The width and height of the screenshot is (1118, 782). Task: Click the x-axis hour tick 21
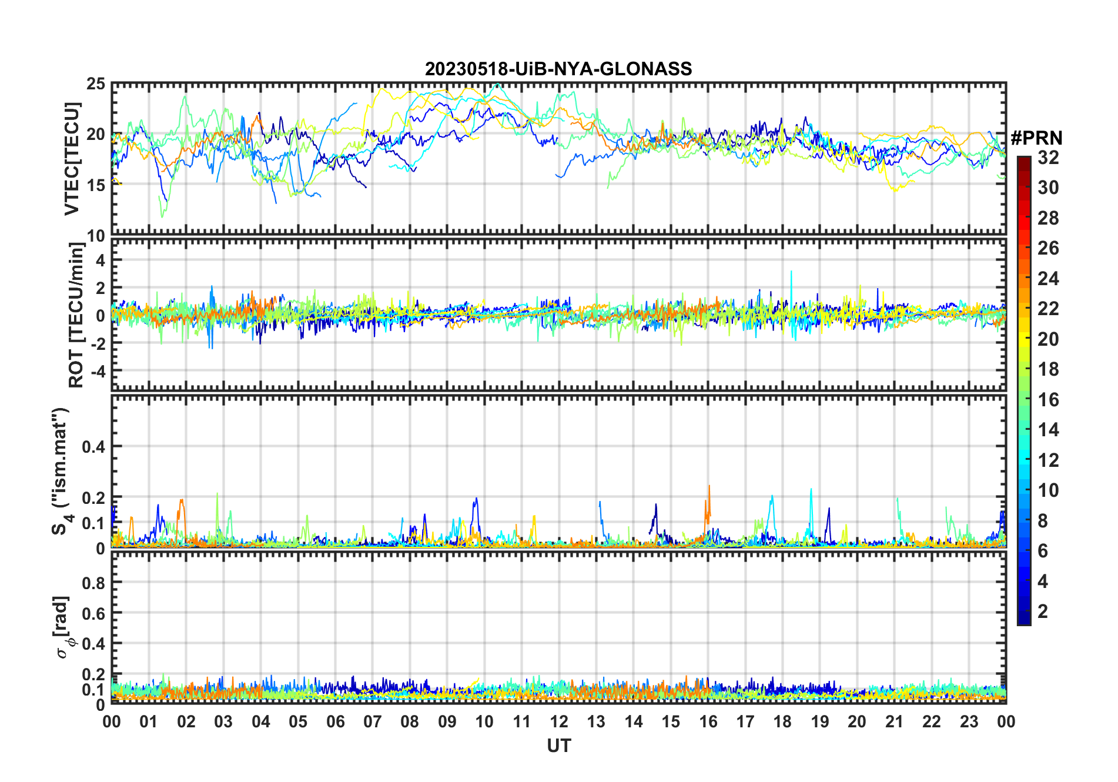[x=894, y=721]
